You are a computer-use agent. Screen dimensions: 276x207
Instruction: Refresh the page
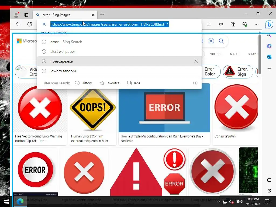pyautogui.click(x=30, y=24)
